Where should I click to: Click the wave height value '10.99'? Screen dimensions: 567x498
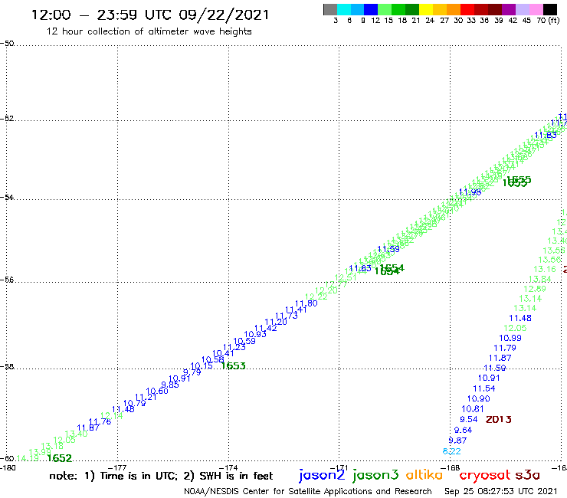tap(510, 338)
